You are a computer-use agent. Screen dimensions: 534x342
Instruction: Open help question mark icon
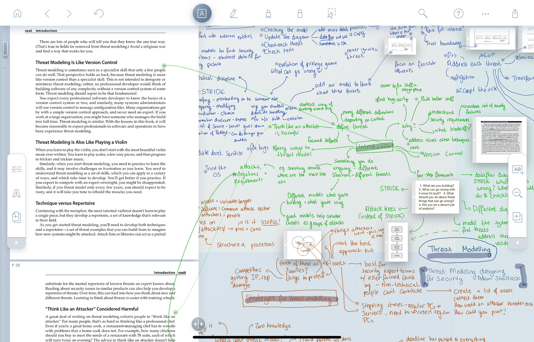(458, 14)
